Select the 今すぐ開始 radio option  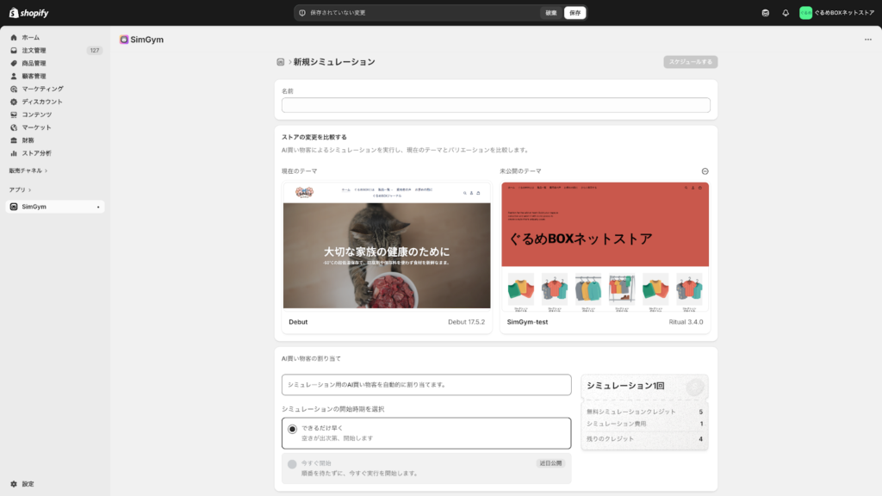292,463
